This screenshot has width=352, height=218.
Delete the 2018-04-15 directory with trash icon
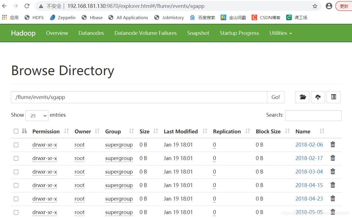click(333, 185)
